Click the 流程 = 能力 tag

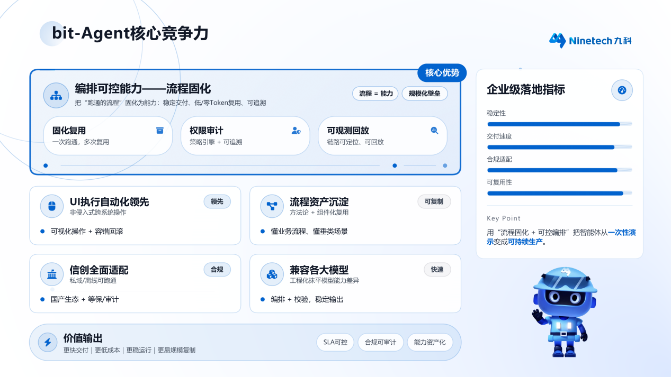(x=375, y=94)
